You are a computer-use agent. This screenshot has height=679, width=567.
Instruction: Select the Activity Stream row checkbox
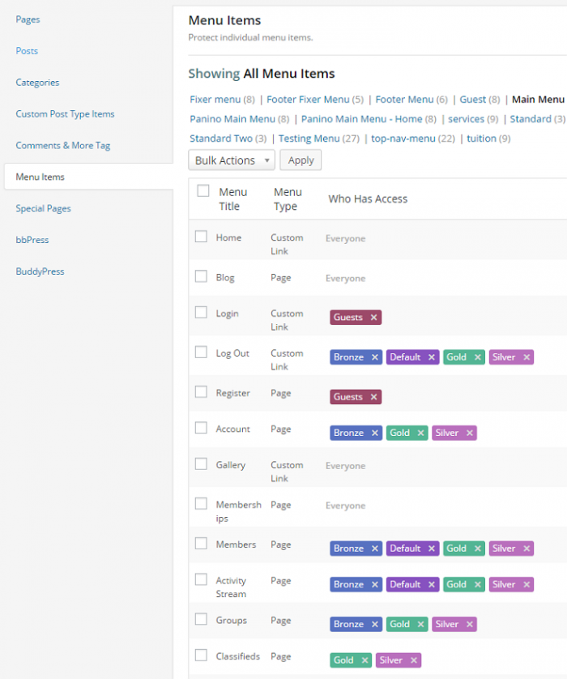point(201,579)
